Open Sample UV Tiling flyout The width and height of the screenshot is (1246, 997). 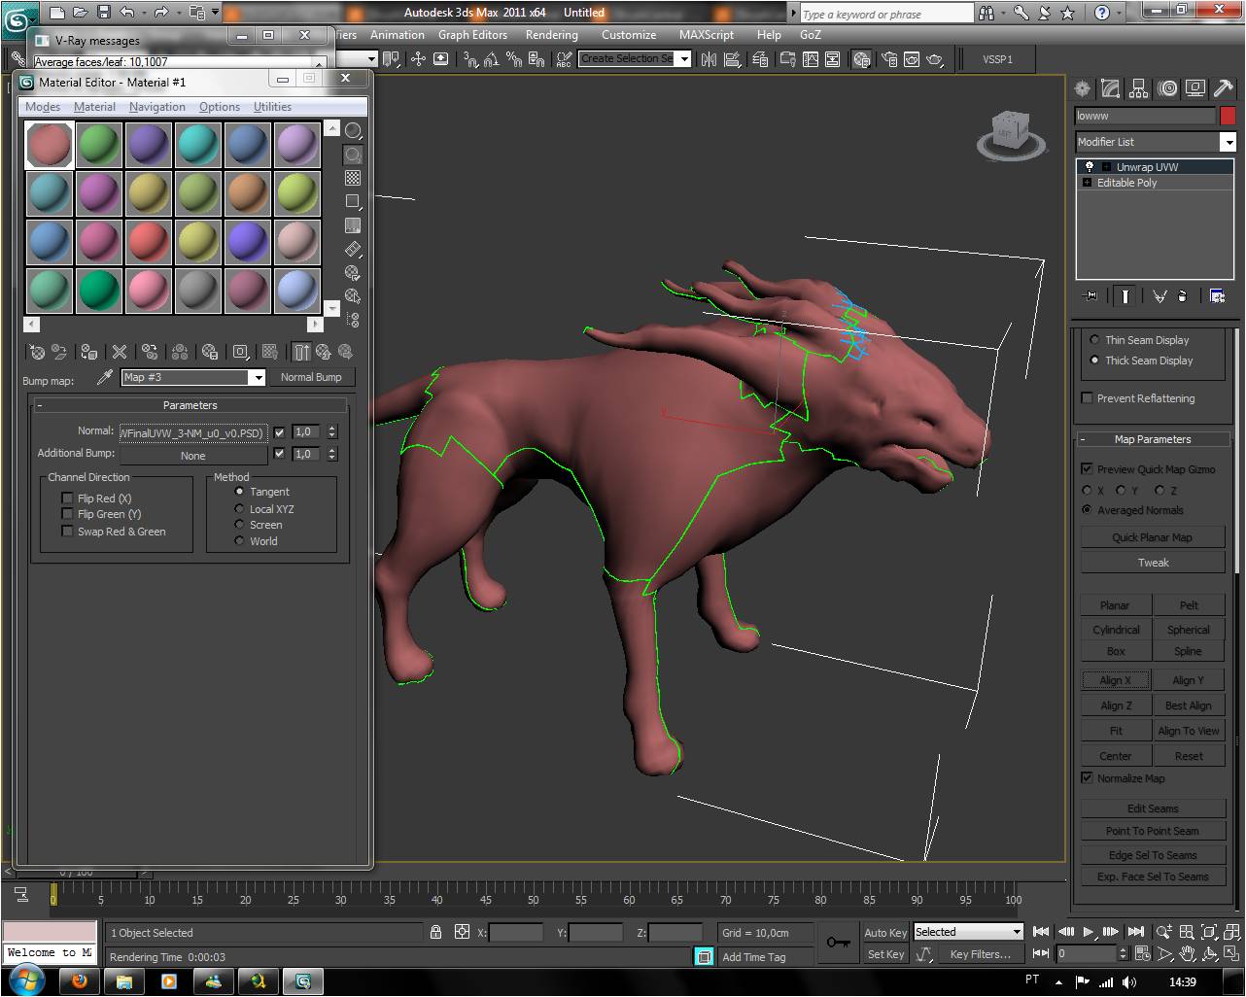point(354,202)
